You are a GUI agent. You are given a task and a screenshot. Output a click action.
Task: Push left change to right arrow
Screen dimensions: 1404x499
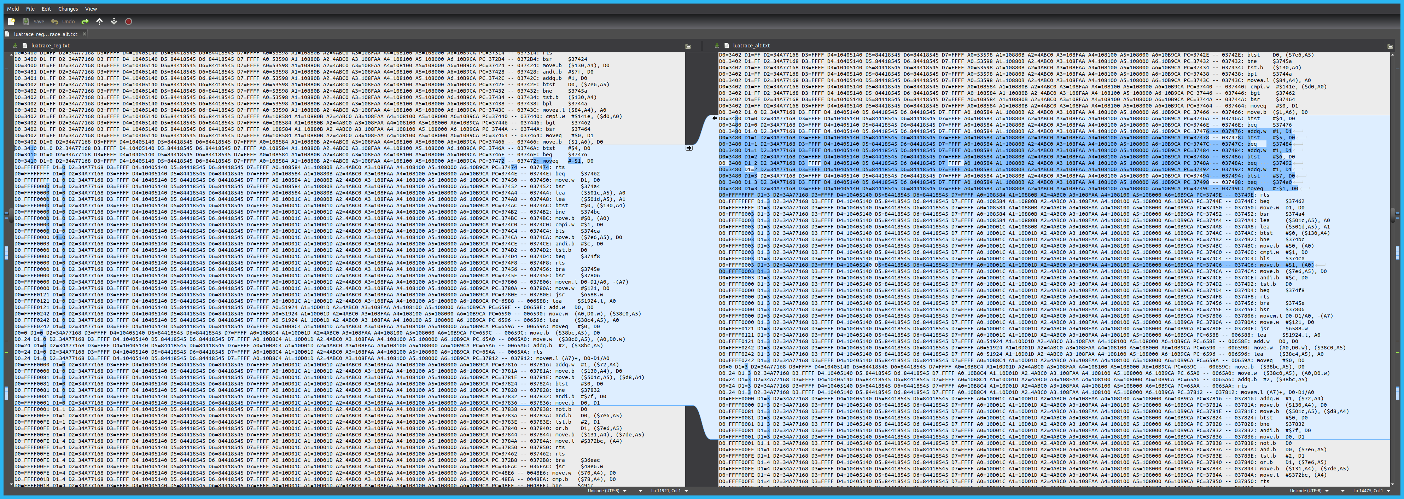tap(689, 148)
